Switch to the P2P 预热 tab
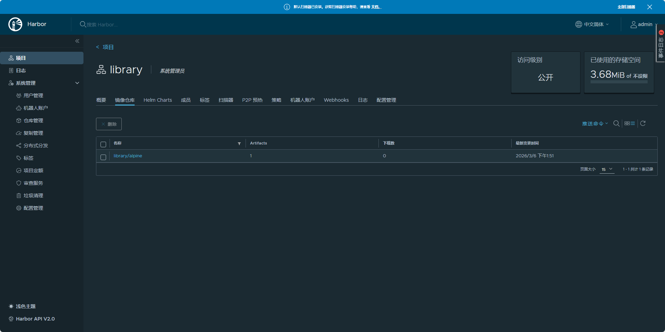 tap(253, 100)
